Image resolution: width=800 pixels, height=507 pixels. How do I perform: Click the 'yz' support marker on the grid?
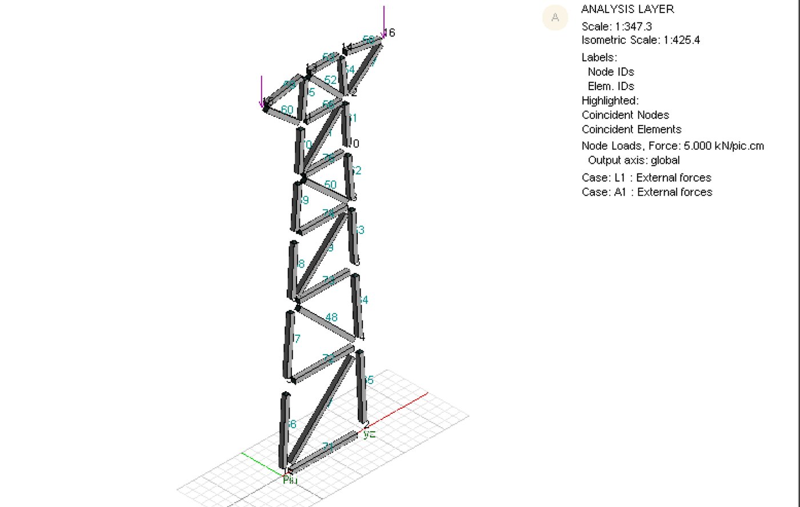(369, 434)
